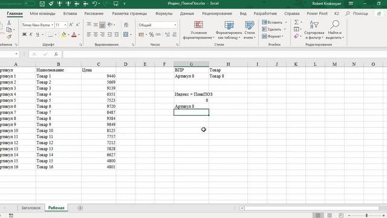Screen dimensions: 387x218
Task: Switch to the Разработчик tab
Action: [x=265, y=13]
